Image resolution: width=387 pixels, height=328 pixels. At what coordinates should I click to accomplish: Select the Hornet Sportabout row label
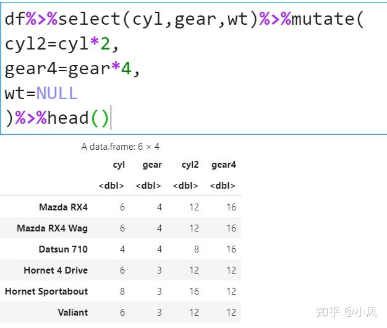pos(46,291)
